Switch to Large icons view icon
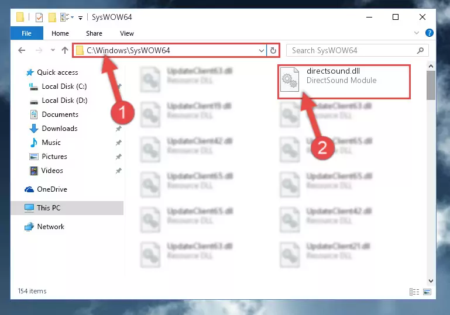450x315 pixels. (x=427, y=292)
